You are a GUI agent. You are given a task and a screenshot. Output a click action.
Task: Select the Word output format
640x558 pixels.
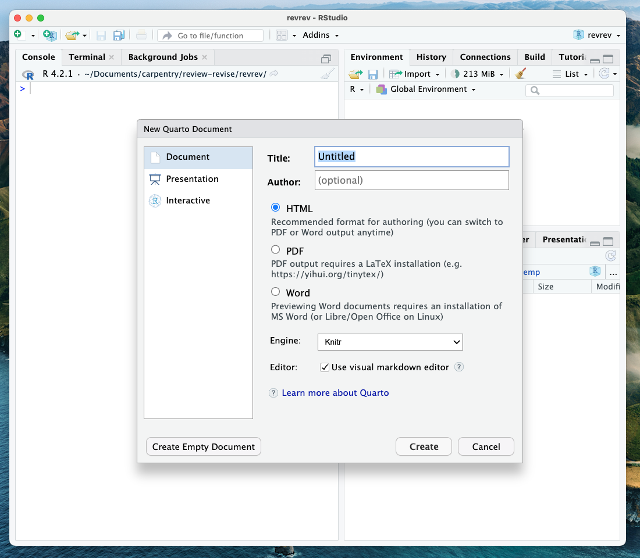(276, 292)
